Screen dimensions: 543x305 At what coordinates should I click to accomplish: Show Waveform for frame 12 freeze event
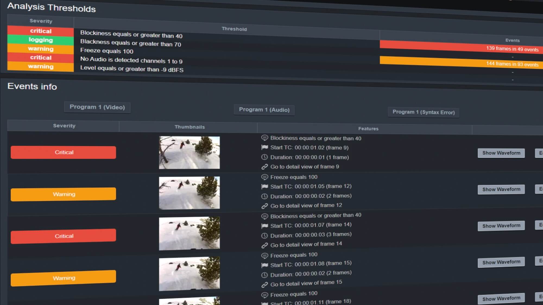[501, 189]
